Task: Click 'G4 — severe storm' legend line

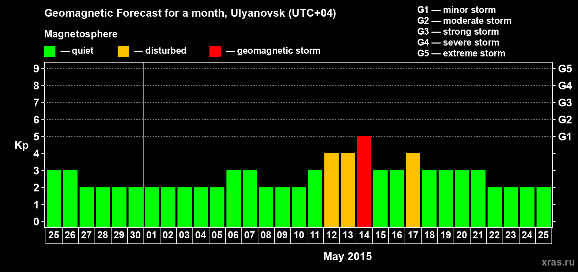Action: coord(458,42)
